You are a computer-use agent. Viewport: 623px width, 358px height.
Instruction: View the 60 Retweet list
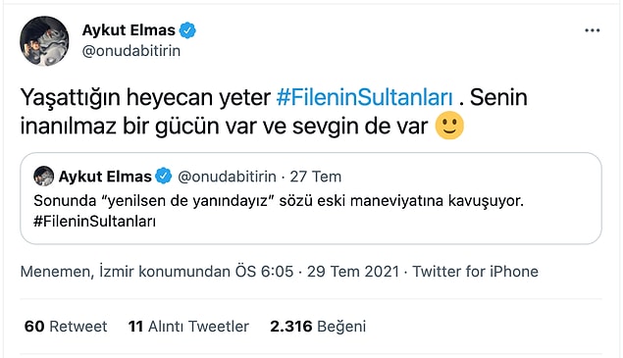point(66,327)
